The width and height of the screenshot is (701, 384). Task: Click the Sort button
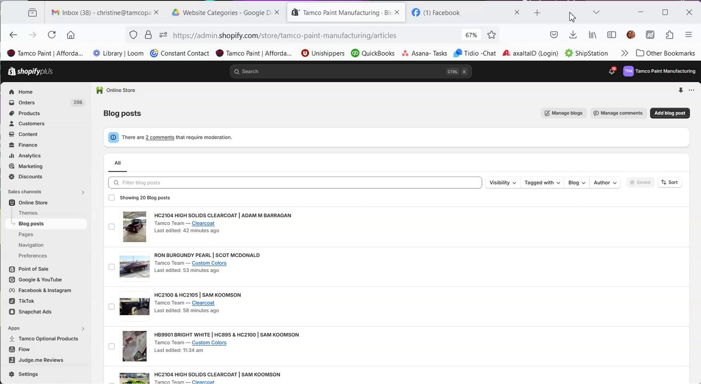tap(670, 182)
